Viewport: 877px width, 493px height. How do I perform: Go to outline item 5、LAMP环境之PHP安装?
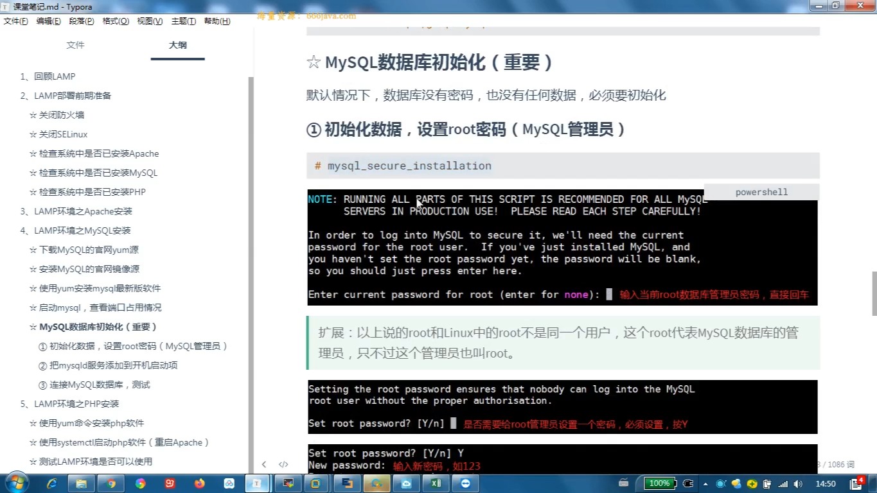(x=69, y=404)
